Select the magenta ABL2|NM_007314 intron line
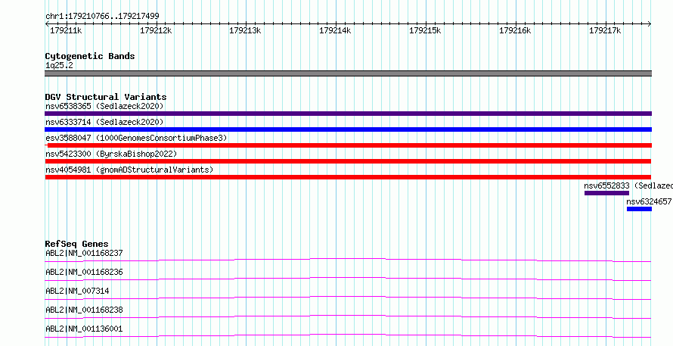The width and height of the screenshot is (673, 346). pos(348,298)
